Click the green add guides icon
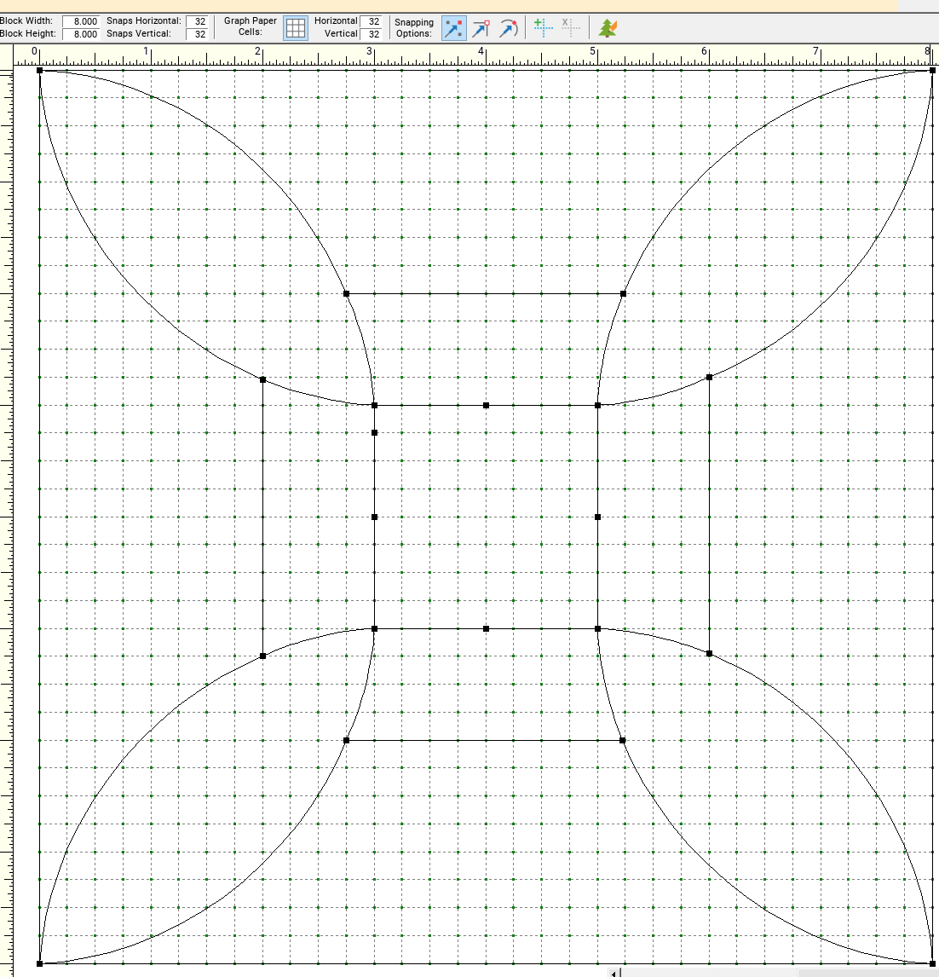This screenshot has height=977, width=939. 543,27
